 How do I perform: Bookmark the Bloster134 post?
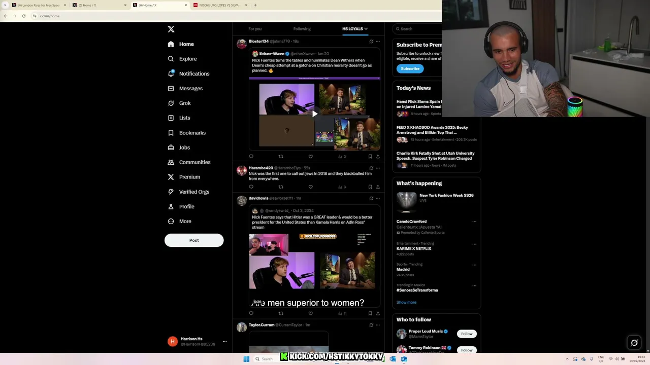[x=370, y=157]
